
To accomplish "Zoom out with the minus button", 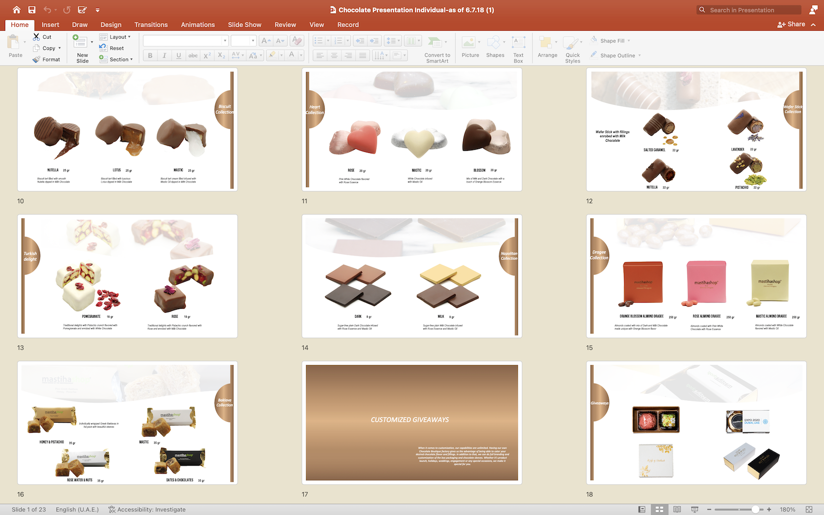I will pyautogui.click(x=709, y=509).
